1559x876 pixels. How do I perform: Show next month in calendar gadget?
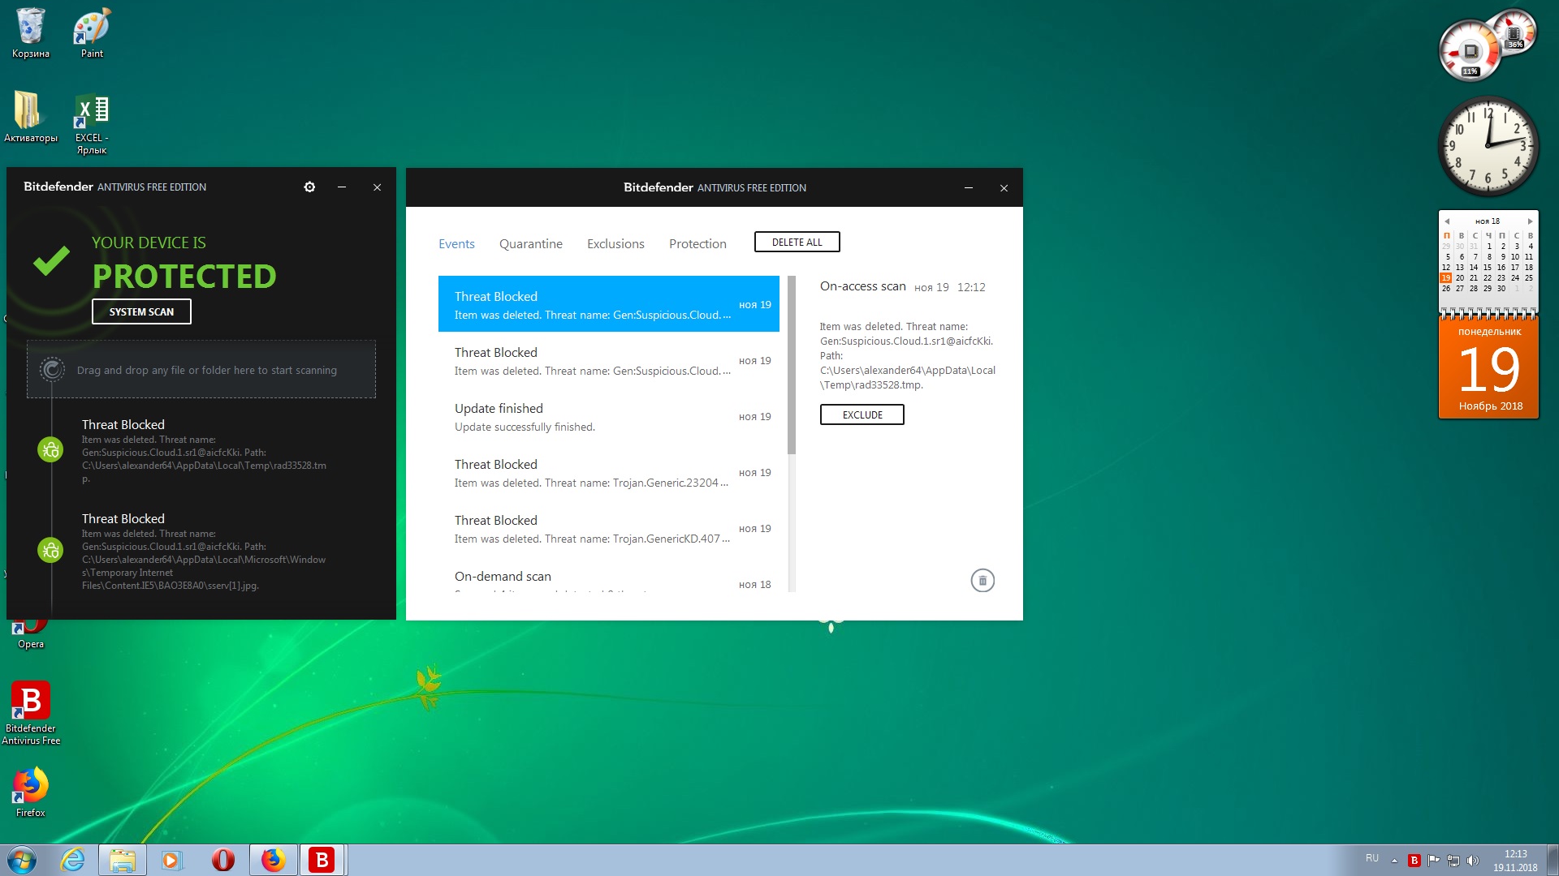(x=1530, y=221)
